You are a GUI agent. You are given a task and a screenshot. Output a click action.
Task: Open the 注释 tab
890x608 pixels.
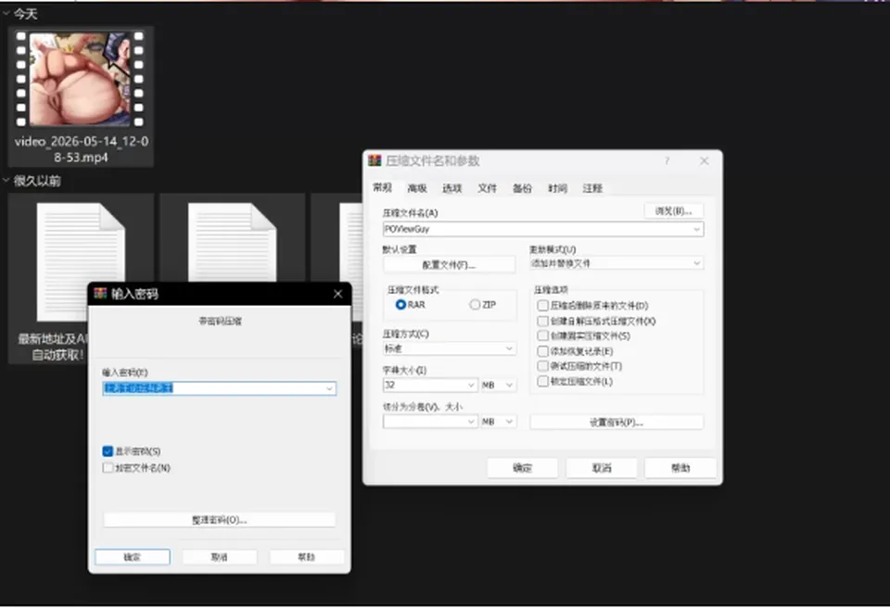pos(592,188)
